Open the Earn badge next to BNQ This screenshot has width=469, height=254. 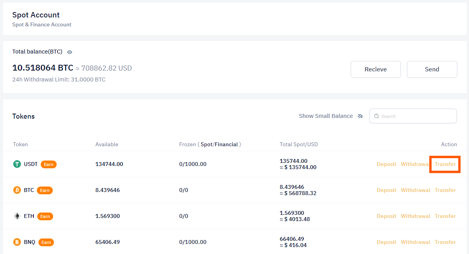click(x=46, y=242)
